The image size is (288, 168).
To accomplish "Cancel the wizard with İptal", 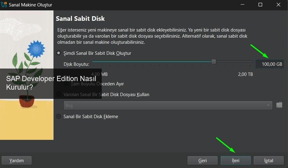I will point(269,160).
